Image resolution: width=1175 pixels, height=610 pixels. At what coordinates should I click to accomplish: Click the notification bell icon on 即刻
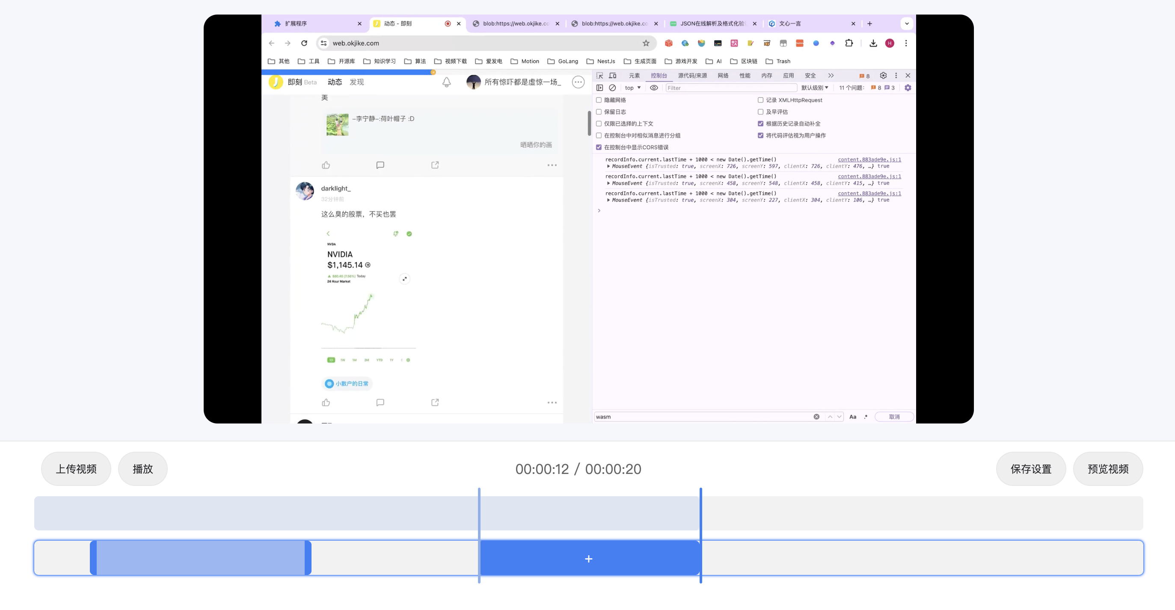[447, 82]
